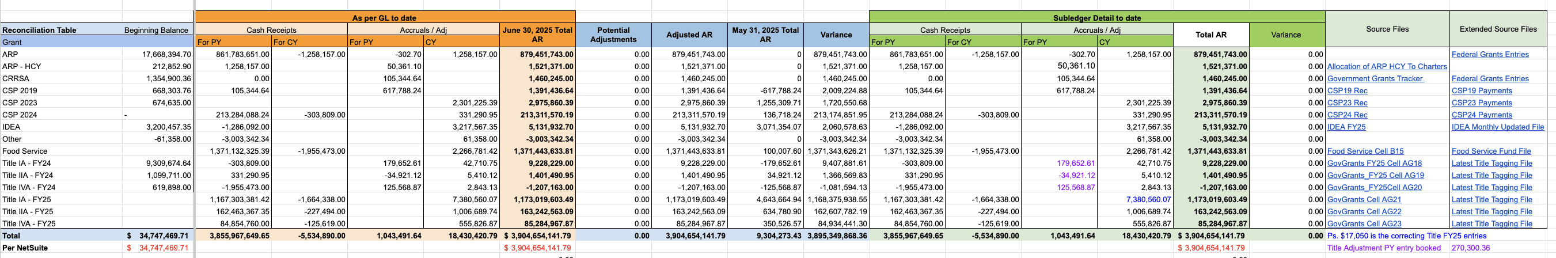Select the green Variance header cell
Image resolution: width=1556 pixels, height=258 pixels.
point(1286,35)
